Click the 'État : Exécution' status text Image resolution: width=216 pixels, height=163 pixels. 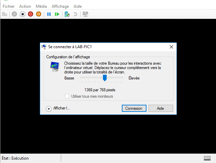(15, 158)
